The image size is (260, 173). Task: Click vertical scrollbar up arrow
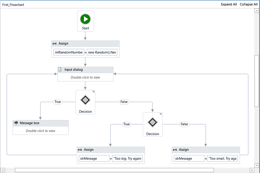click(257, 11)
